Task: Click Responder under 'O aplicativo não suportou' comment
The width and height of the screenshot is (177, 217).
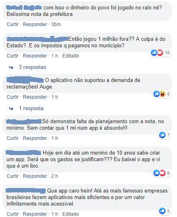Action: (x=35, y=97)
